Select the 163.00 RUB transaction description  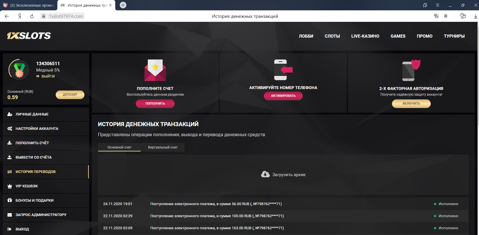[x=217, y=228]
